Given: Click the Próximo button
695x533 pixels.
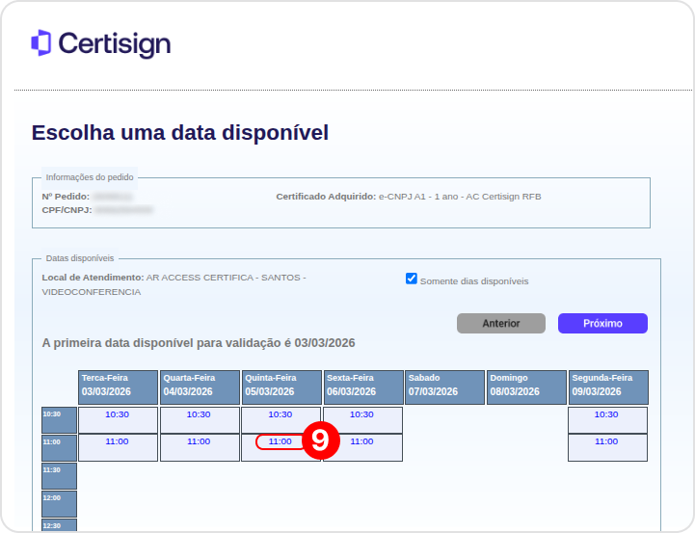Looking at the screenshot, I should [602, 324].
